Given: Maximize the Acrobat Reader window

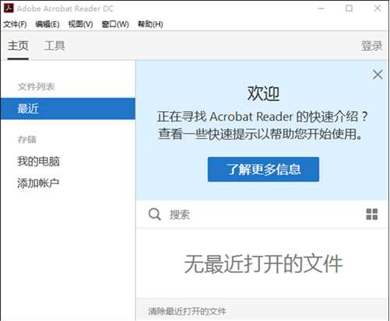Looking at the screenshot, I should click(x=349, y=9).
